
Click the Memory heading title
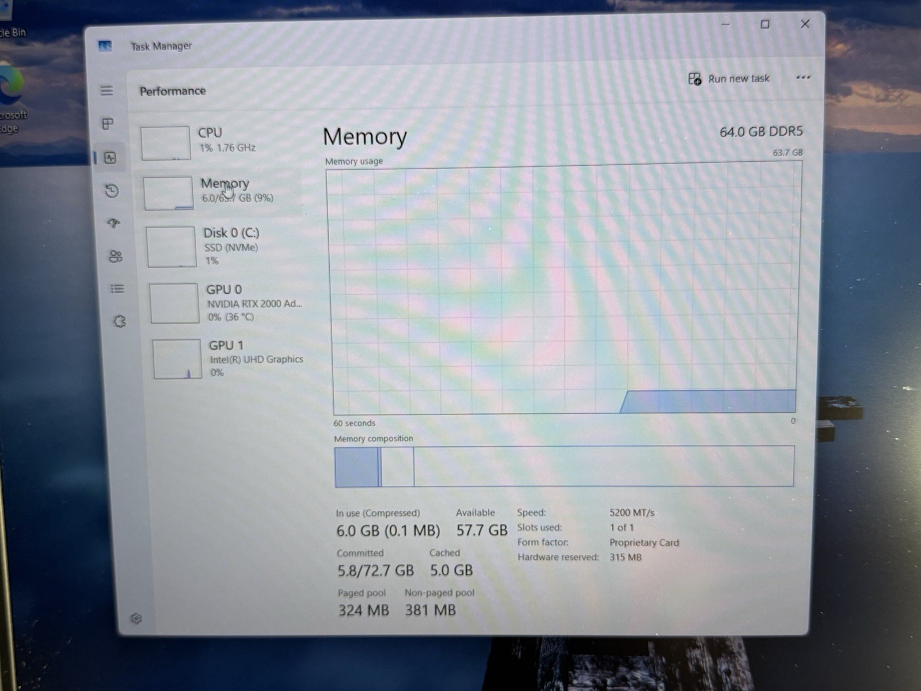(x=365, y=136)
